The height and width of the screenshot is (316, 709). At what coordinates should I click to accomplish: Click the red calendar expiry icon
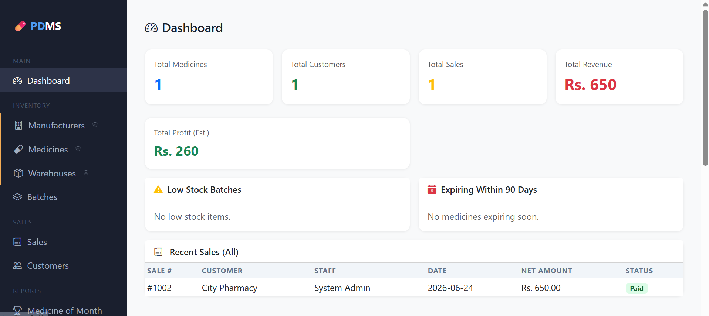432,189
